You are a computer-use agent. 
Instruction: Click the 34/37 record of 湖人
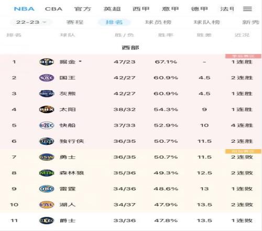pos(125,205)
